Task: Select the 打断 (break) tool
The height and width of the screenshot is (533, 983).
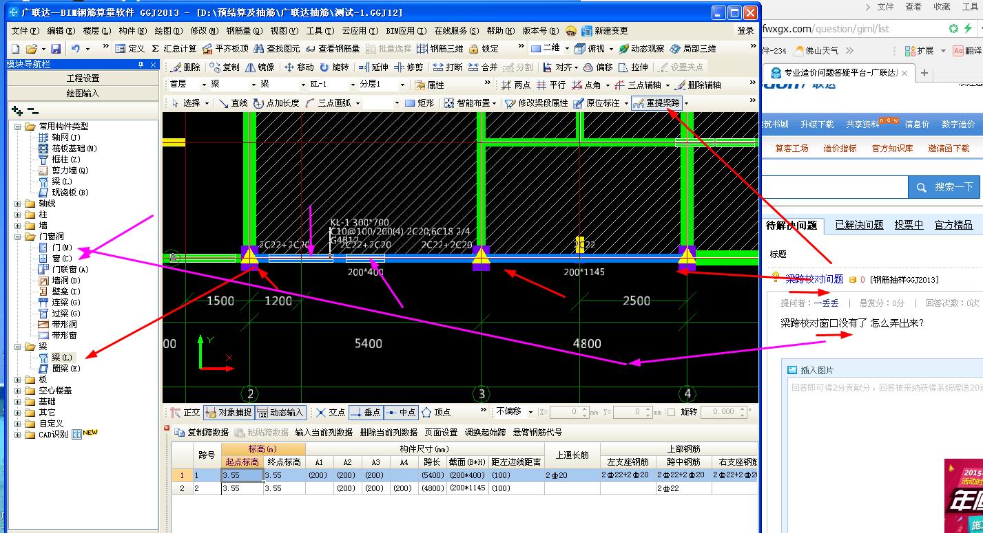Action: pos(448,67)
